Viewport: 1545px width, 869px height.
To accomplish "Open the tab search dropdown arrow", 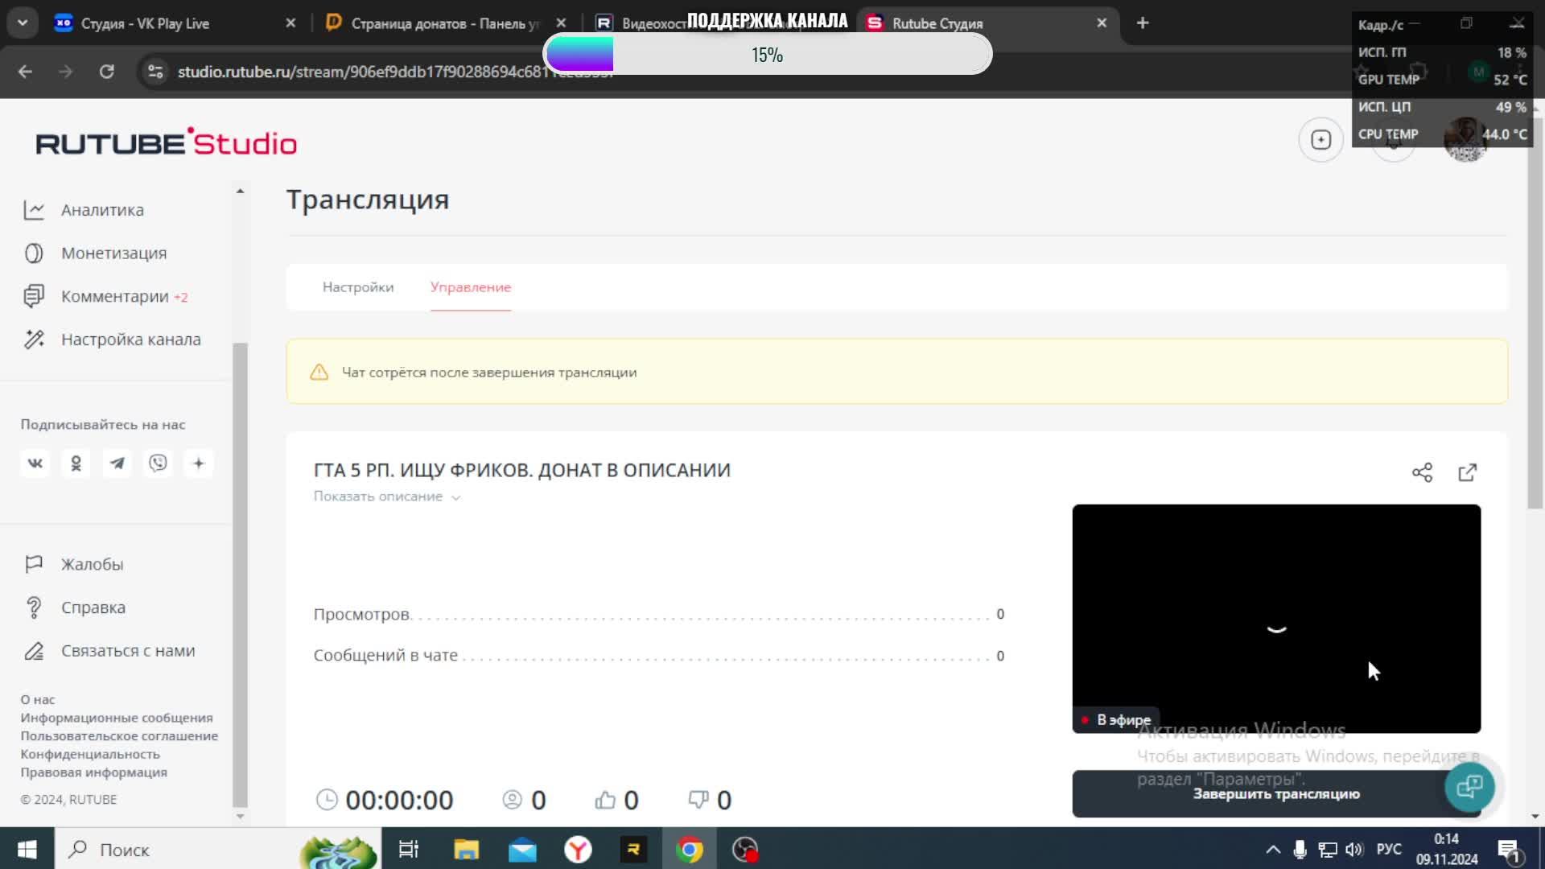I will click(23, 23).
